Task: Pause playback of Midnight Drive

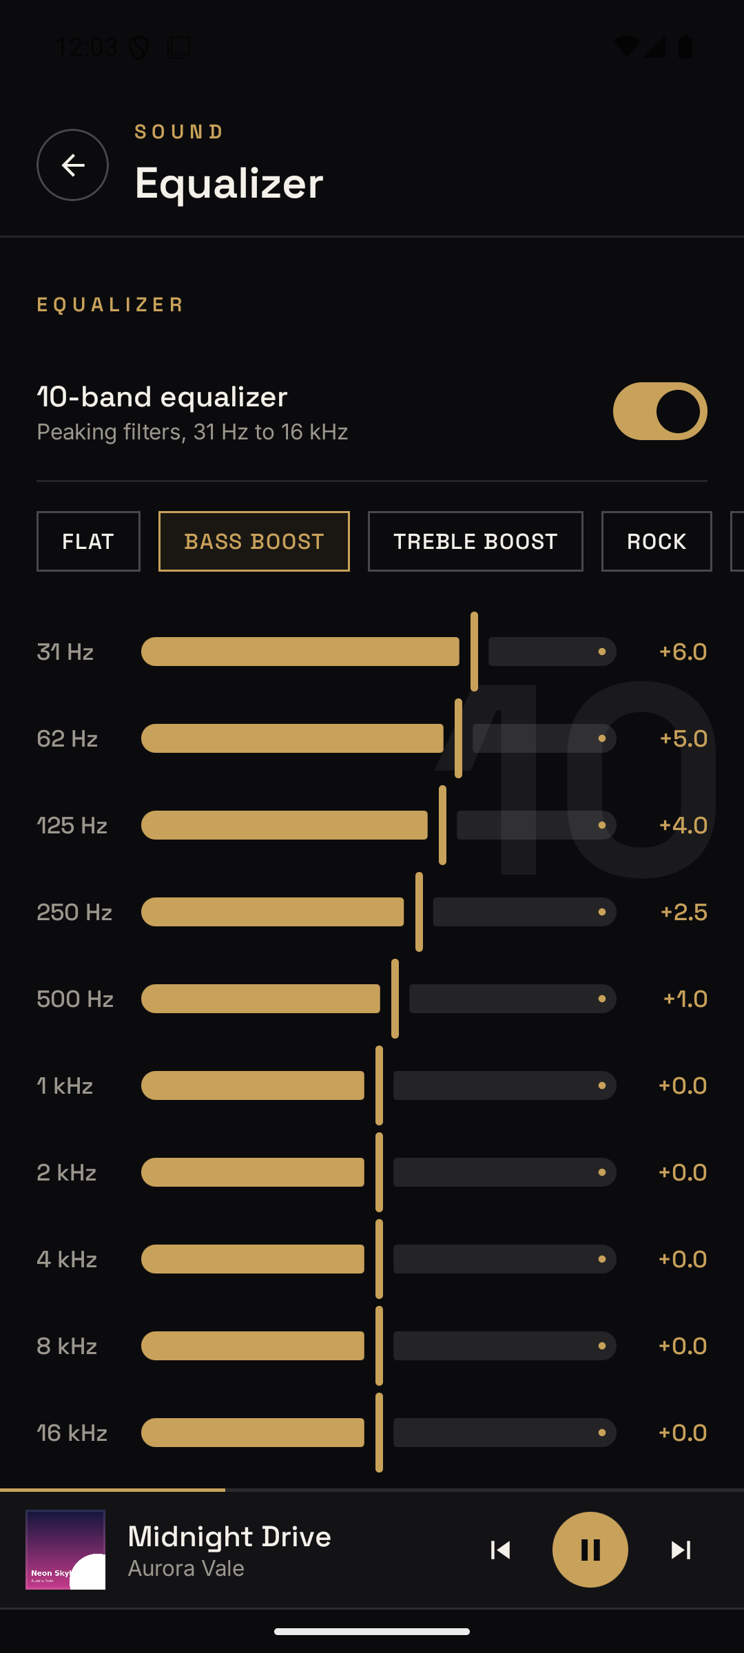Action: coord(590,1550)
